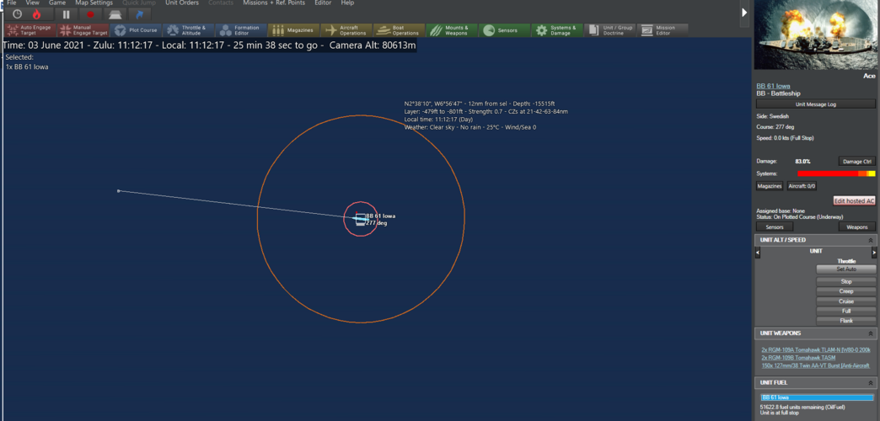The width and height of the screenshot is (880, 421).
Task: Collapse the UNIT ALT / SPEED section
Action: tap(871, 240)
